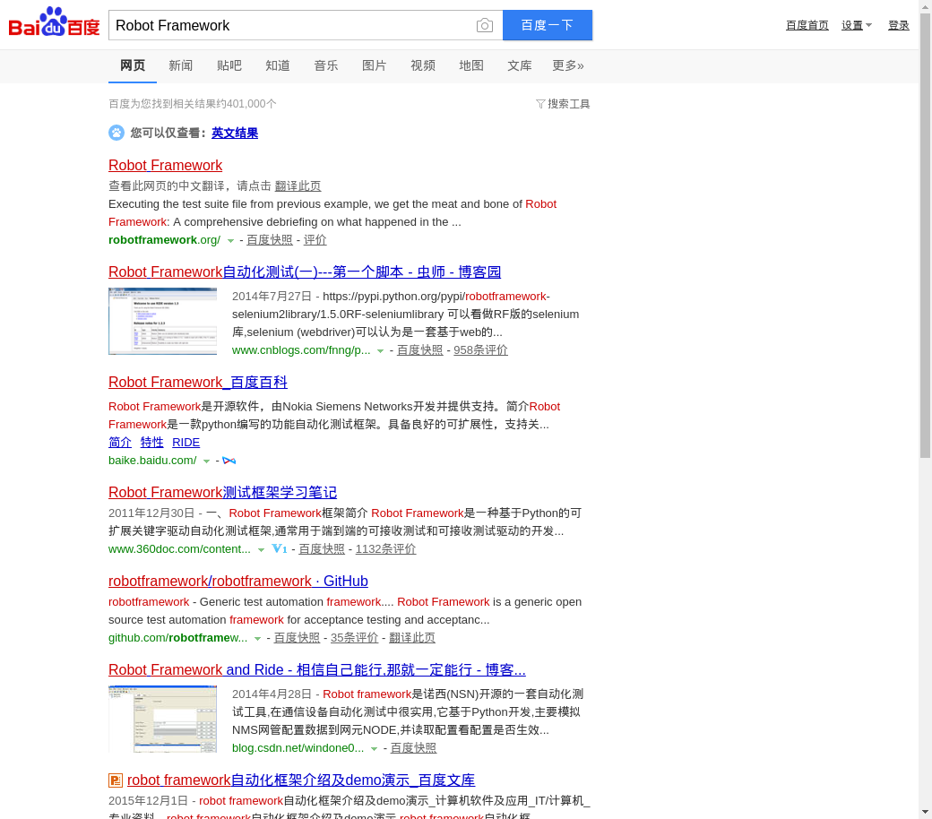
Task: Open Robot Framework and Ride blog result
Action: (x=317, y=670)
